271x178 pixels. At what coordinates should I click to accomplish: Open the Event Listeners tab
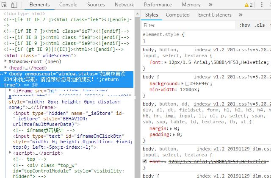[x=215, y=15]
